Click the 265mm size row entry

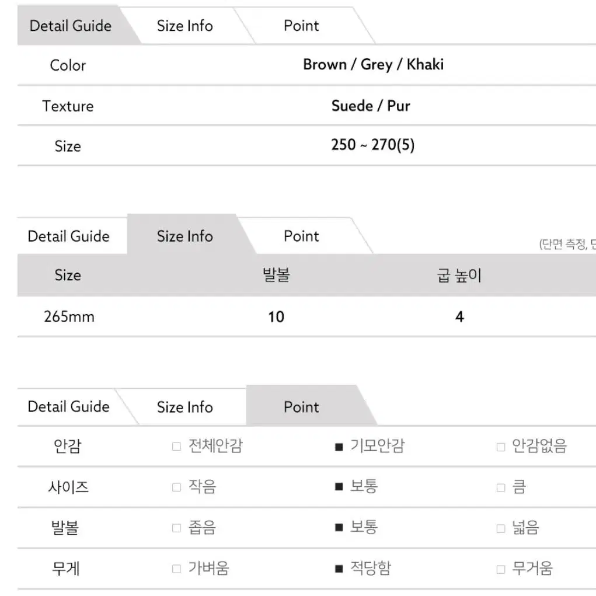pyautogui.click(x=69, y=316)
